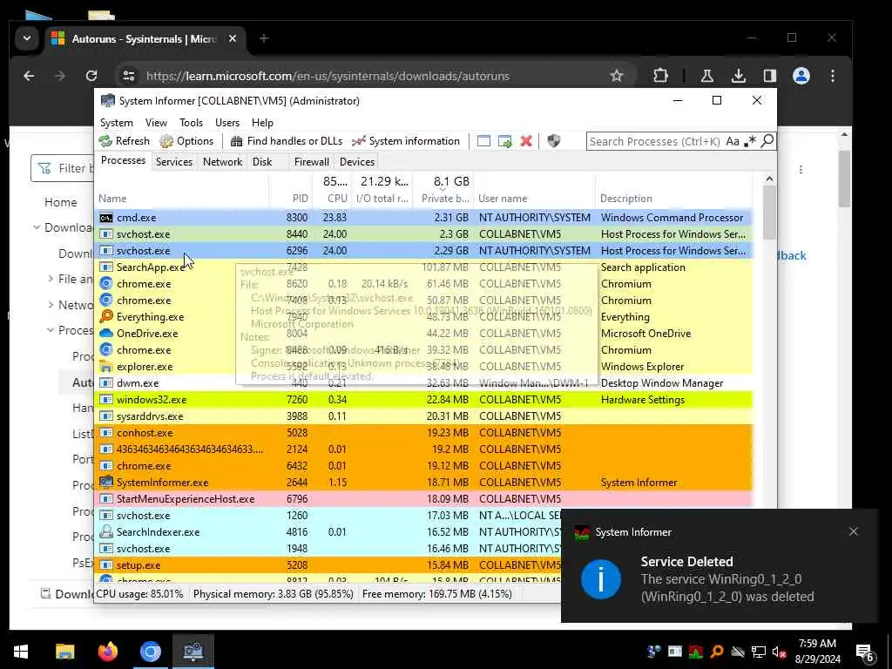Select the cmd.exe process icon
892x669 pixels.
(105, 218)
